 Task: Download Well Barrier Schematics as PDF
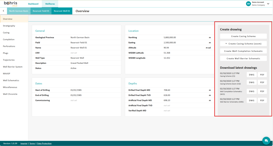click(x=262, y=101)
